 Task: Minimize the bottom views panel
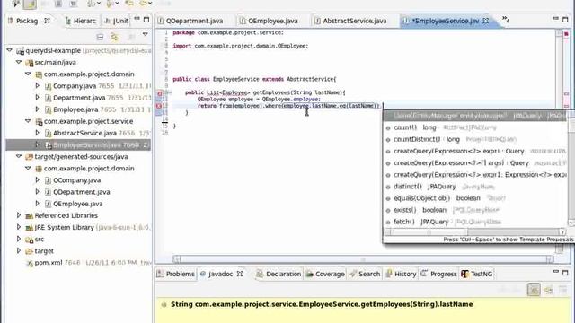[556, 272]
